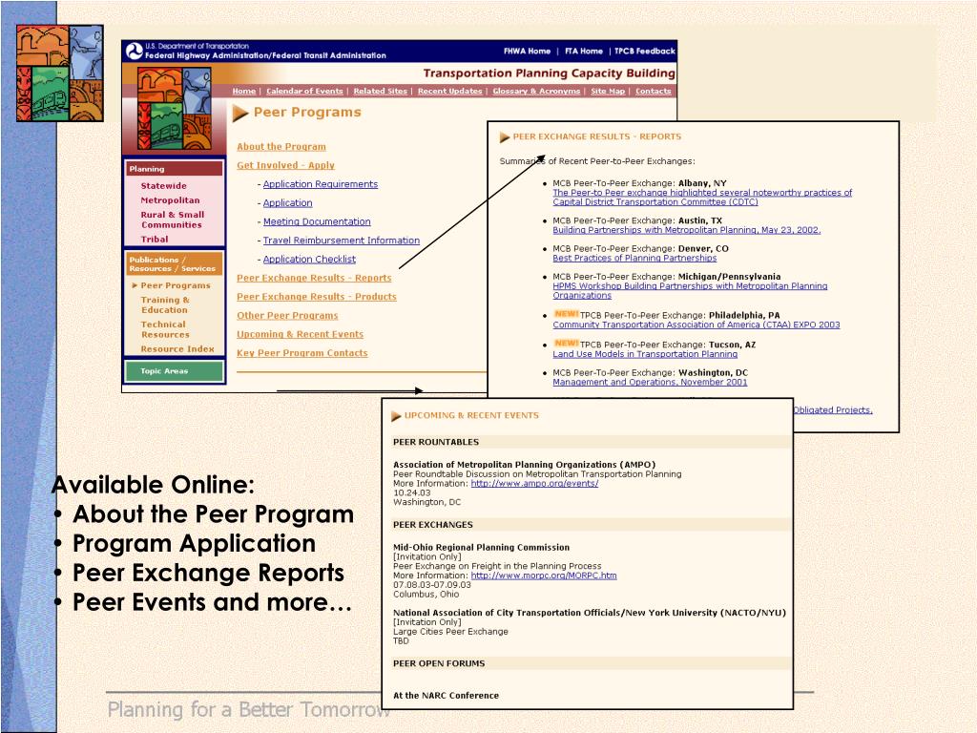Click the 'UPCOMING & RECENT EVENTS' heading

(471, 415)
